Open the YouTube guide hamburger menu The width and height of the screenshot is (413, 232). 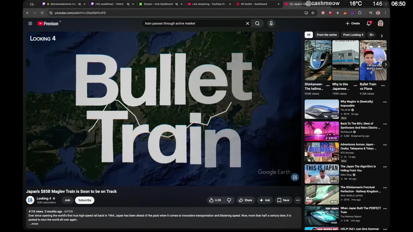click(30, 24)
